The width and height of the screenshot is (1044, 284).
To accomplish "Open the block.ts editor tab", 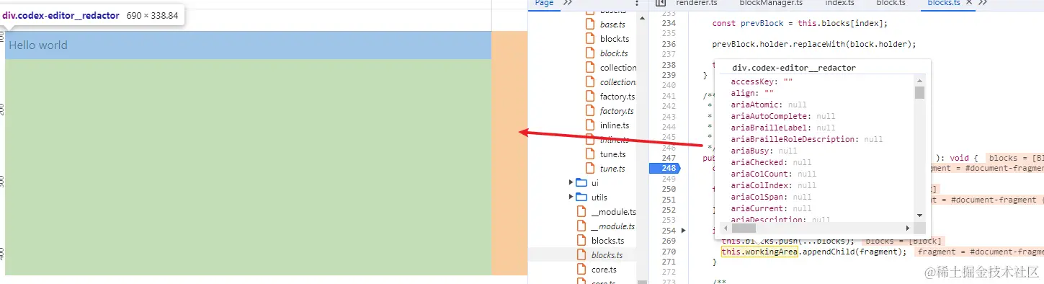I will (x=891, y=3).
